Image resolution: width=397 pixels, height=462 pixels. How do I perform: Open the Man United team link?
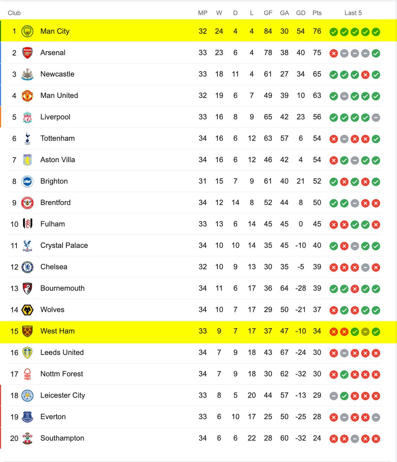click(x=59, y=95)
